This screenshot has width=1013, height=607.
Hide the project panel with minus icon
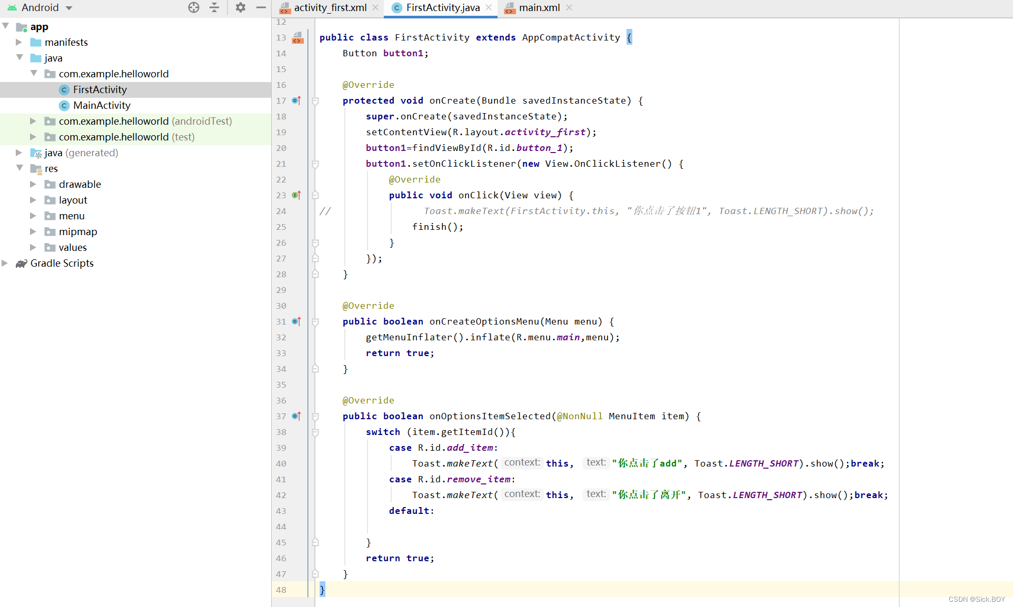261,7
